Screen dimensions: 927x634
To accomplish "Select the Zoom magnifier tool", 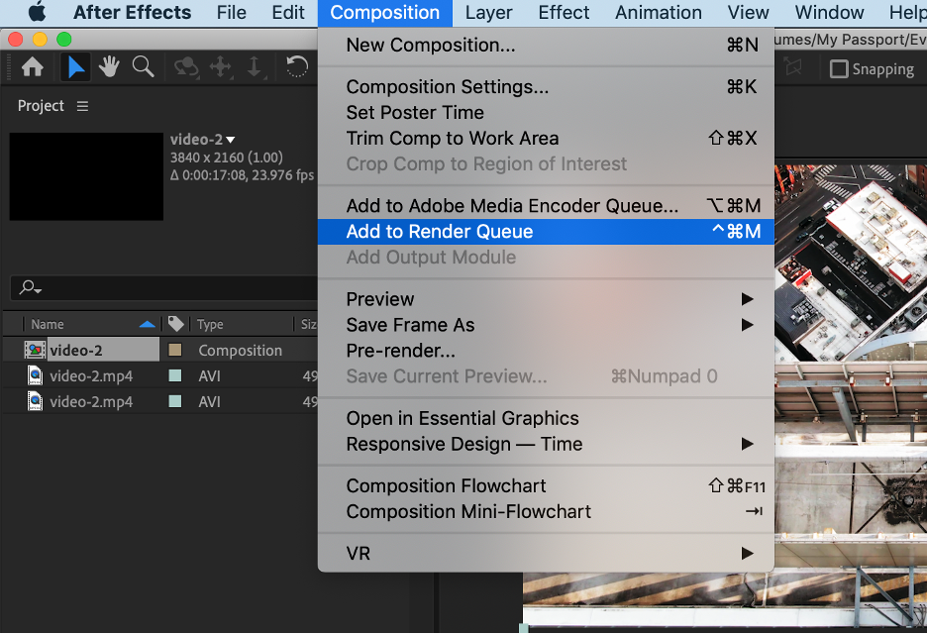I will pyautogui.click(x=144, y=67).
